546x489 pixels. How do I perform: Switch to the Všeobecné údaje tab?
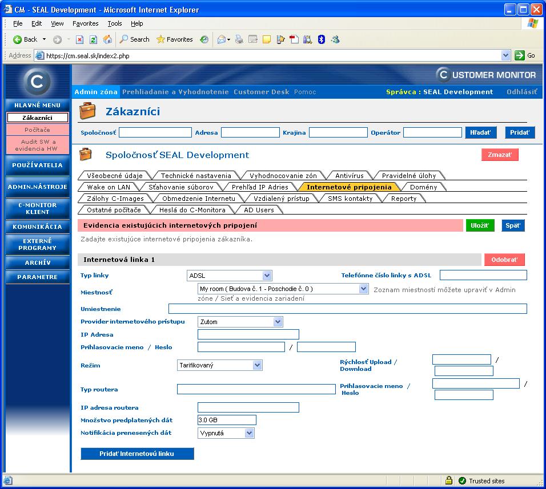click(x=115, y=176)
